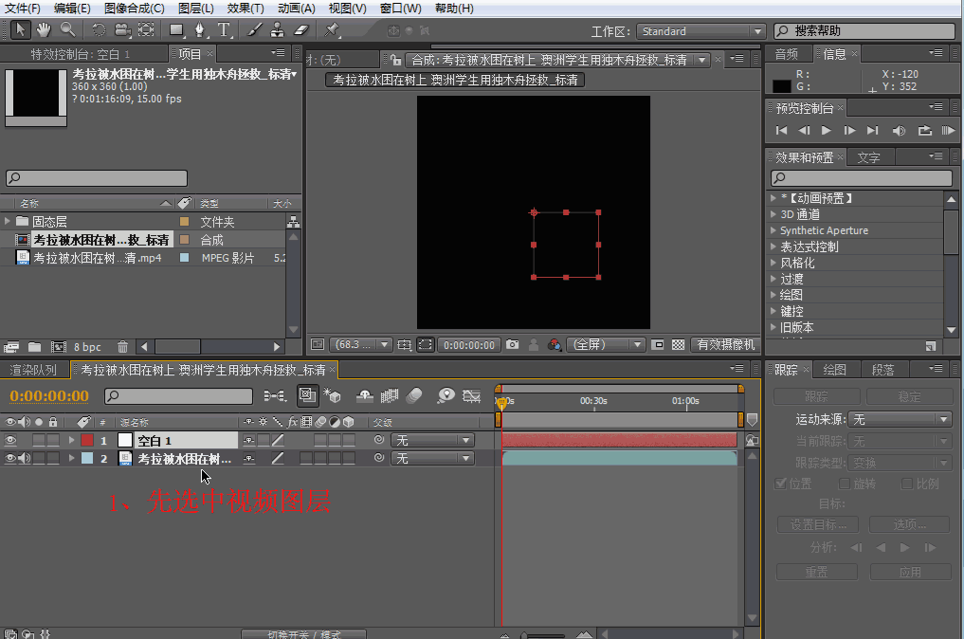Hide the 空白 1 layer with eye icon
Viewport: 964px width, 639px height.
(10, 440)
